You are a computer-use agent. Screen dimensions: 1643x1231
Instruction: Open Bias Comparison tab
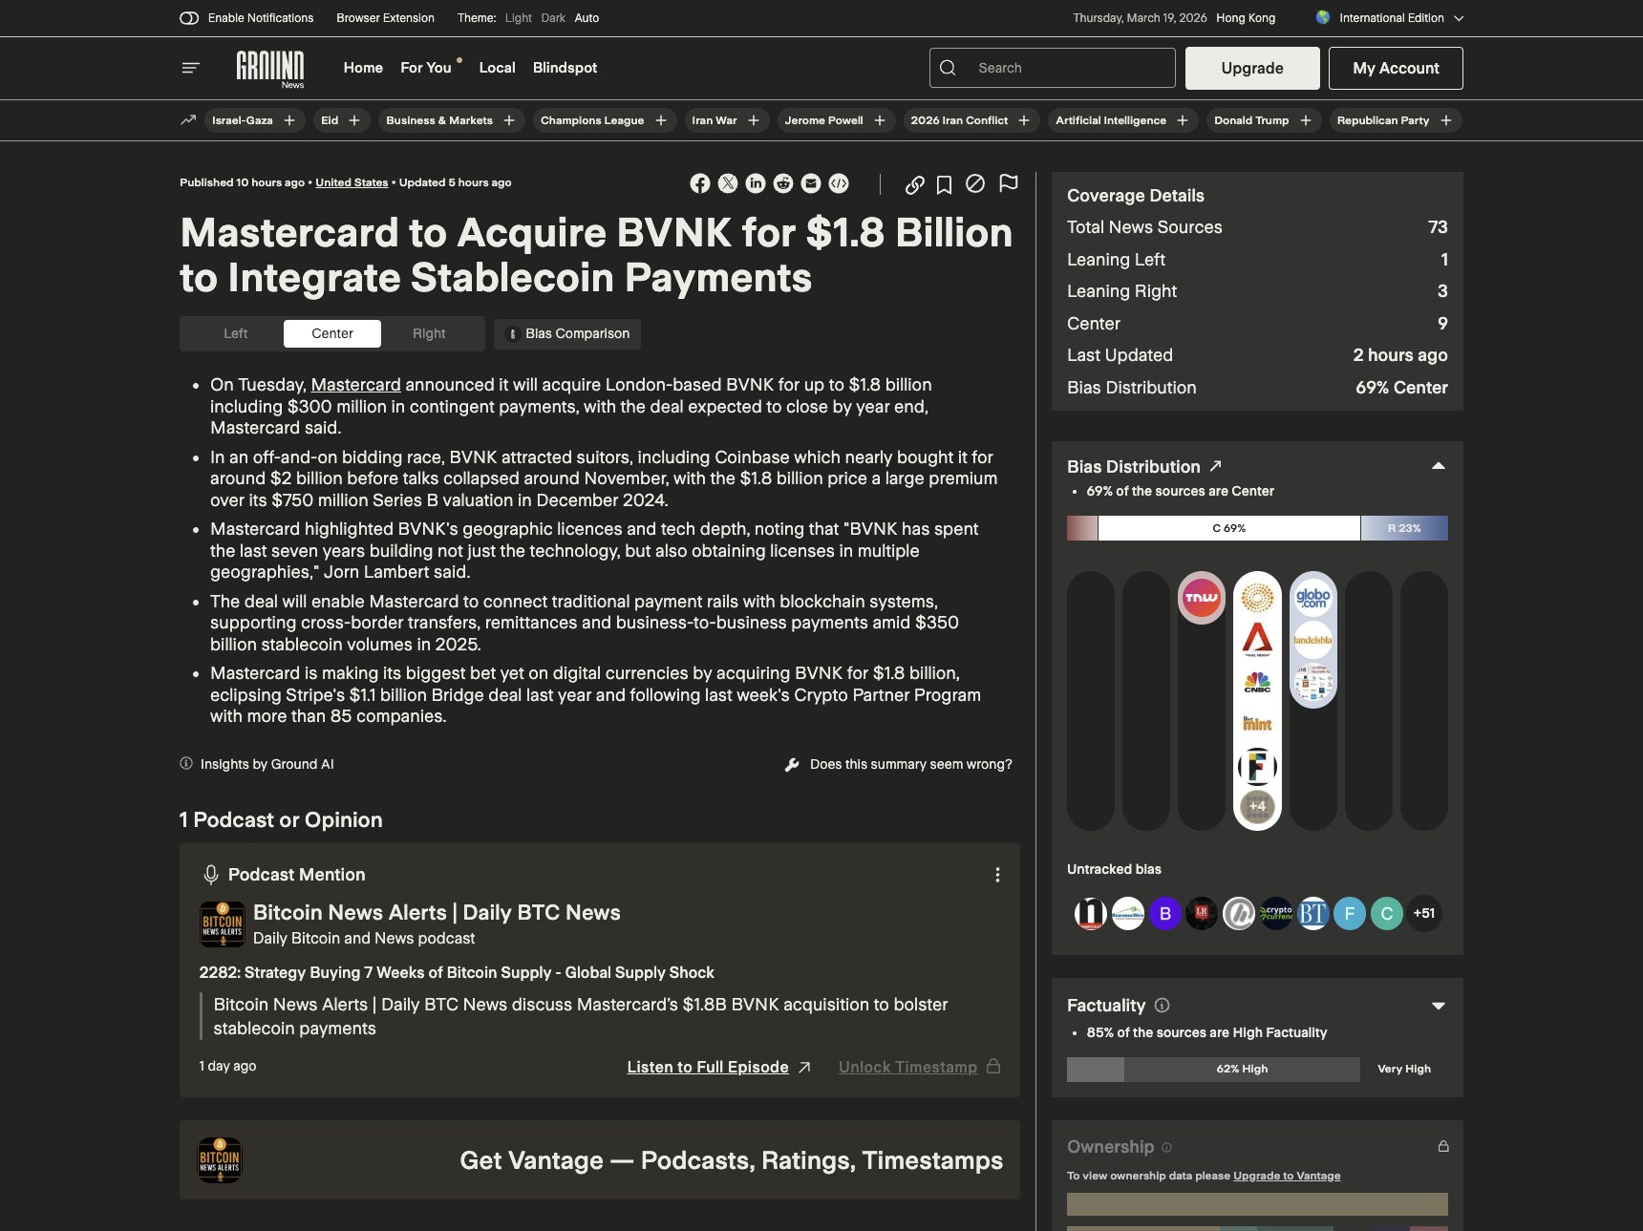click(x=567, y=333)
